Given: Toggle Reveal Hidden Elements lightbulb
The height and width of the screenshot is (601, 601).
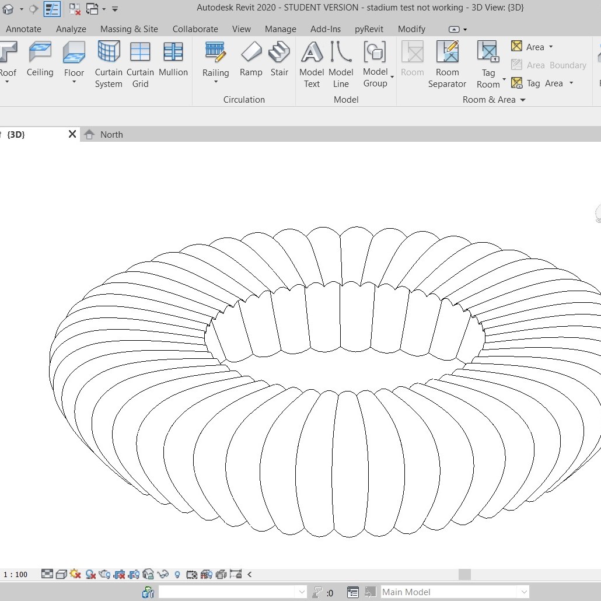Looking at the screenshot, I should click(177, 574).
